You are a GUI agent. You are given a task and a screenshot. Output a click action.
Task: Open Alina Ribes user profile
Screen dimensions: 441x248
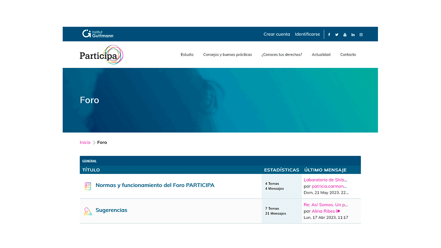[323, 211]
